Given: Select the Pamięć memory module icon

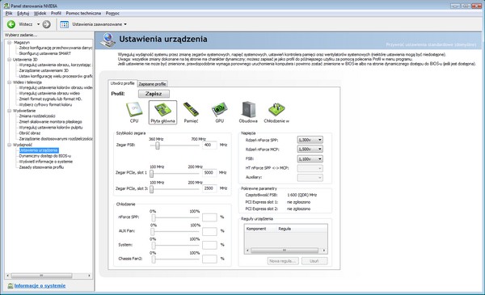Looking at the screenshot, I should click(x=191, y=109).
